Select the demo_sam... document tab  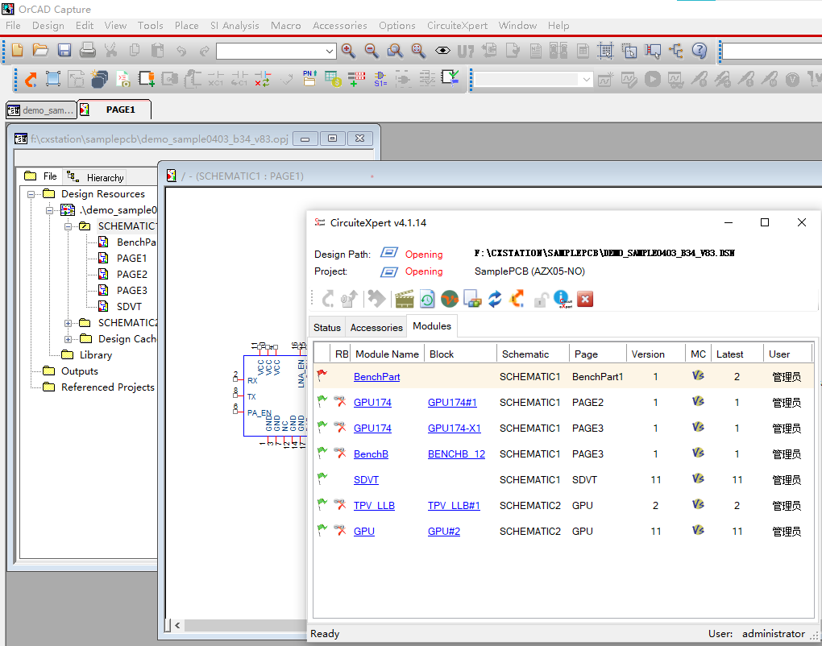(41, 110)
